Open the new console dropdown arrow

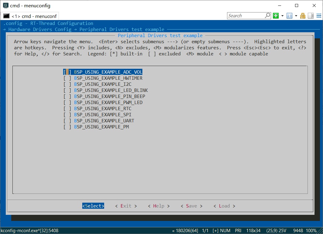tap(282, 16)
